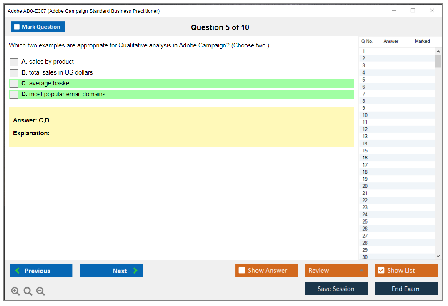Click the zoom reset magnifier icon

(x=28, y=291)
